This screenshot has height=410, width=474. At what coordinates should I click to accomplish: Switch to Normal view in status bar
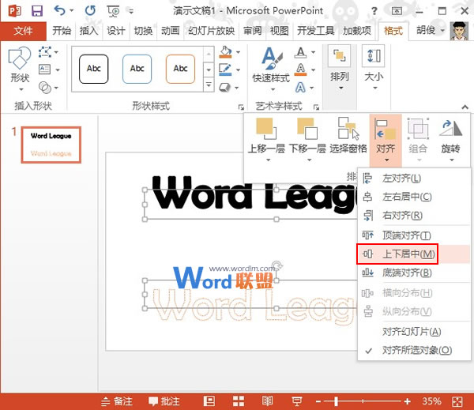tap(209, 401)
